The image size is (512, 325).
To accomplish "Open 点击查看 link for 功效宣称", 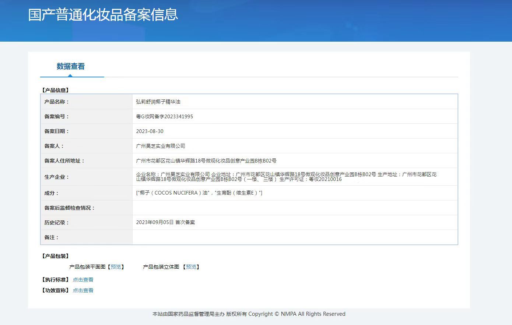I will pos(83,290).
